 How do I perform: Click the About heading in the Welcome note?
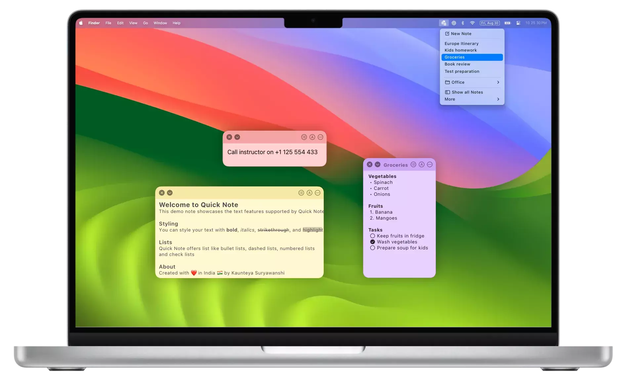(x=167, y=267)
